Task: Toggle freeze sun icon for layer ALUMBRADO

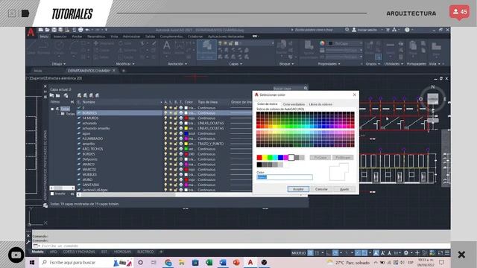Action: [x=171, y=138]
